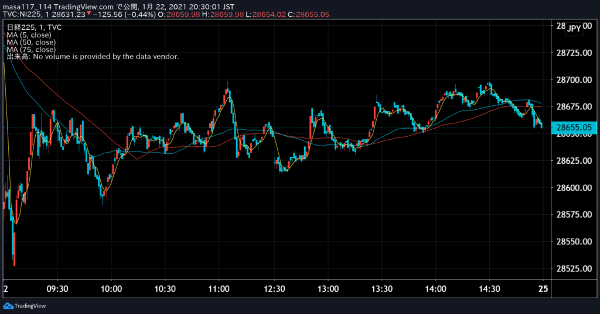
Task: Click the 25 date label on time axis
Action: coord(543,289)
